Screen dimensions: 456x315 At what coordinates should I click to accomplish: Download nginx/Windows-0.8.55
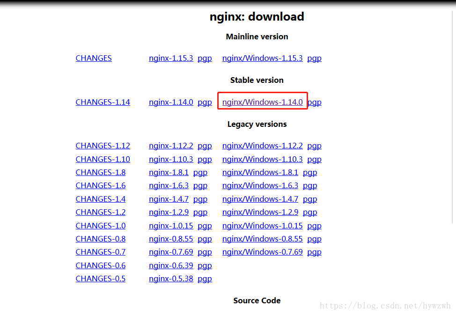(262, 239)
